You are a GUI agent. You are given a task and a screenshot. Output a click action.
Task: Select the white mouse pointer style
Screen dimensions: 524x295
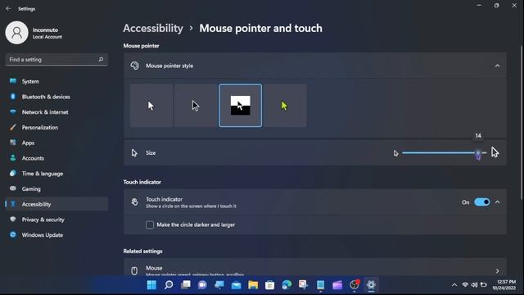[x=151, y=106]
